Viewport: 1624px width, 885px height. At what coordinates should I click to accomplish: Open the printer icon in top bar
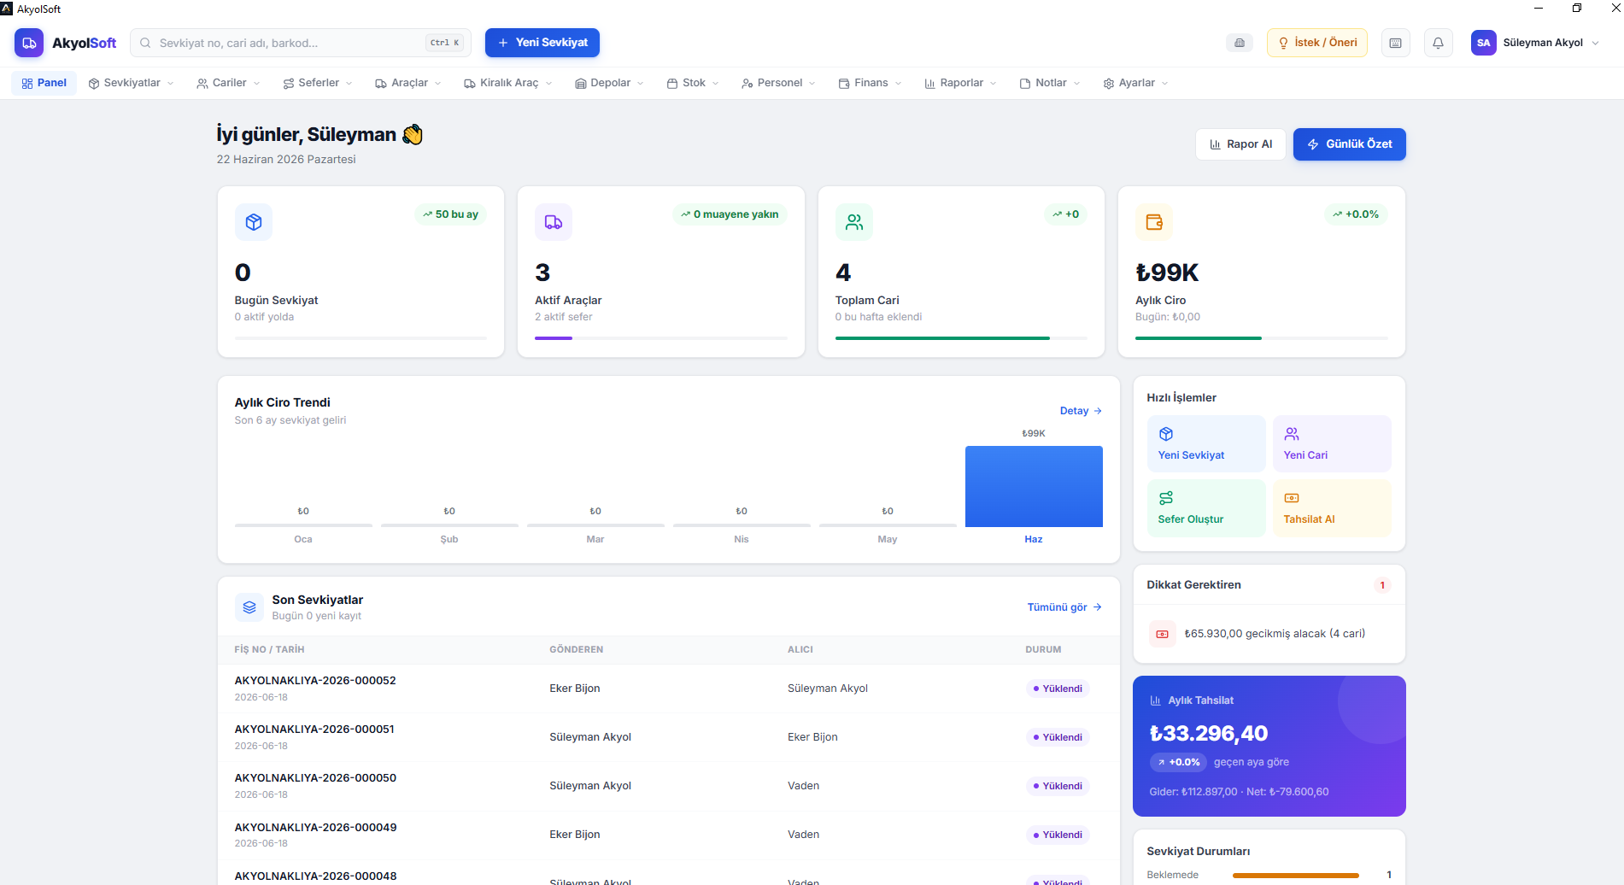pos(1240,43)
